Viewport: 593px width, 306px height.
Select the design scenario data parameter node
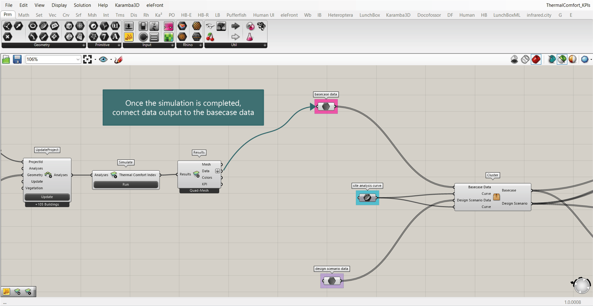[x=332, y=281]
